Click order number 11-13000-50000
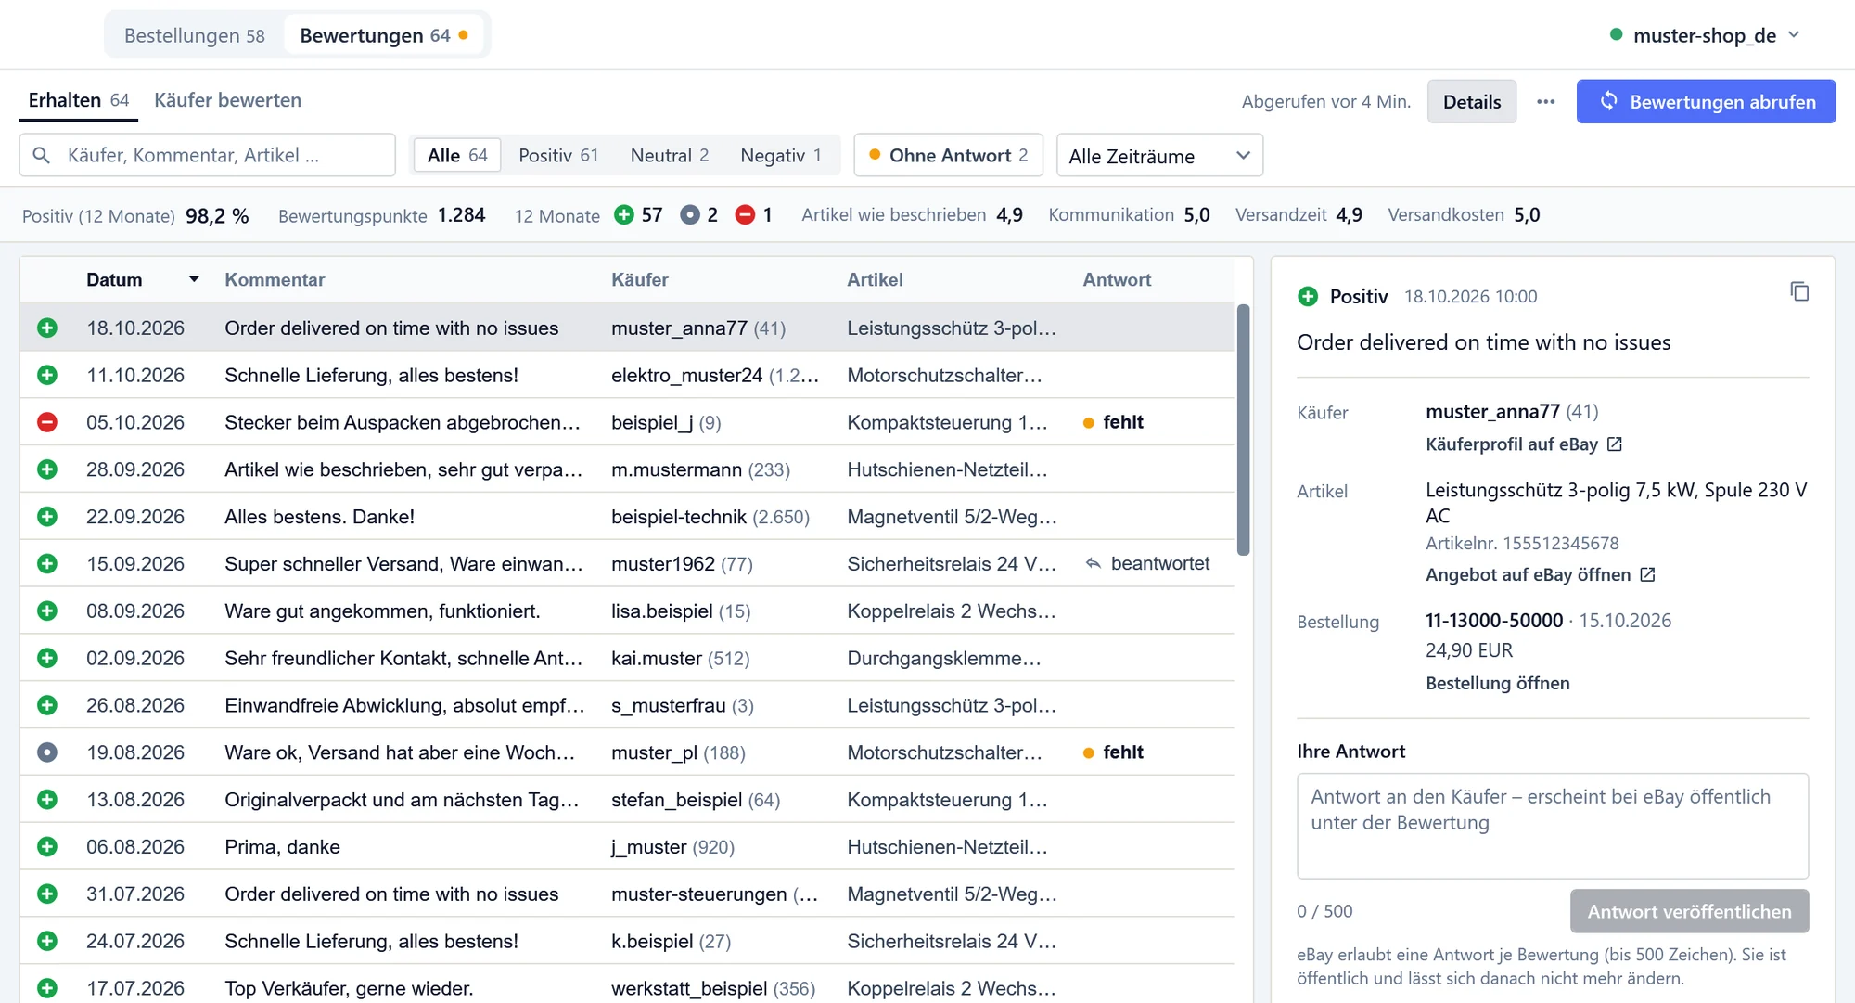1855x1003 pixels. coord(1494,621)
